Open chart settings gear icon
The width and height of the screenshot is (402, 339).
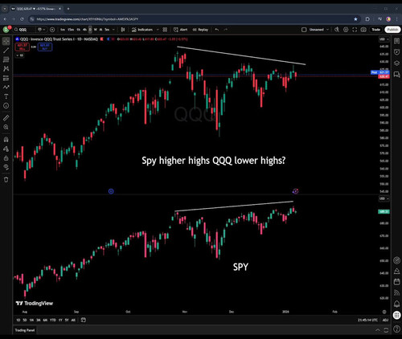pyautogui.click(x=346, y=30)
